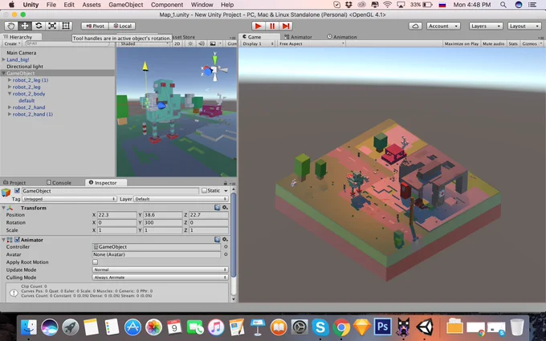Viewport: 546px width, 341px height.
Task: Switch to the Console tab
Action: click(x=59, y=183)
